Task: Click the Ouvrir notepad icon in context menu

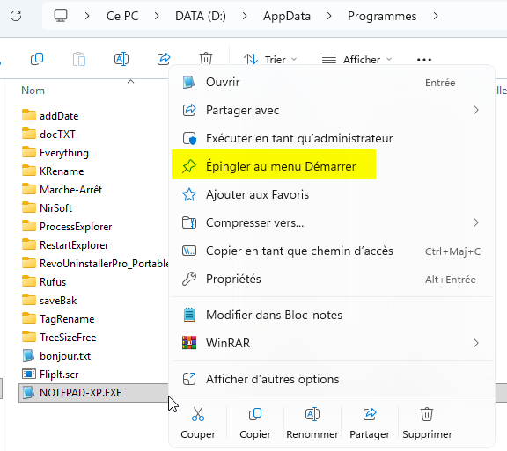Action: 188,82
